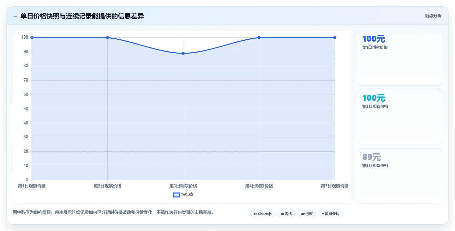Screen dimensions: 455x231
Task: Click the 第4日 data point on the chart
Action: 259,38
